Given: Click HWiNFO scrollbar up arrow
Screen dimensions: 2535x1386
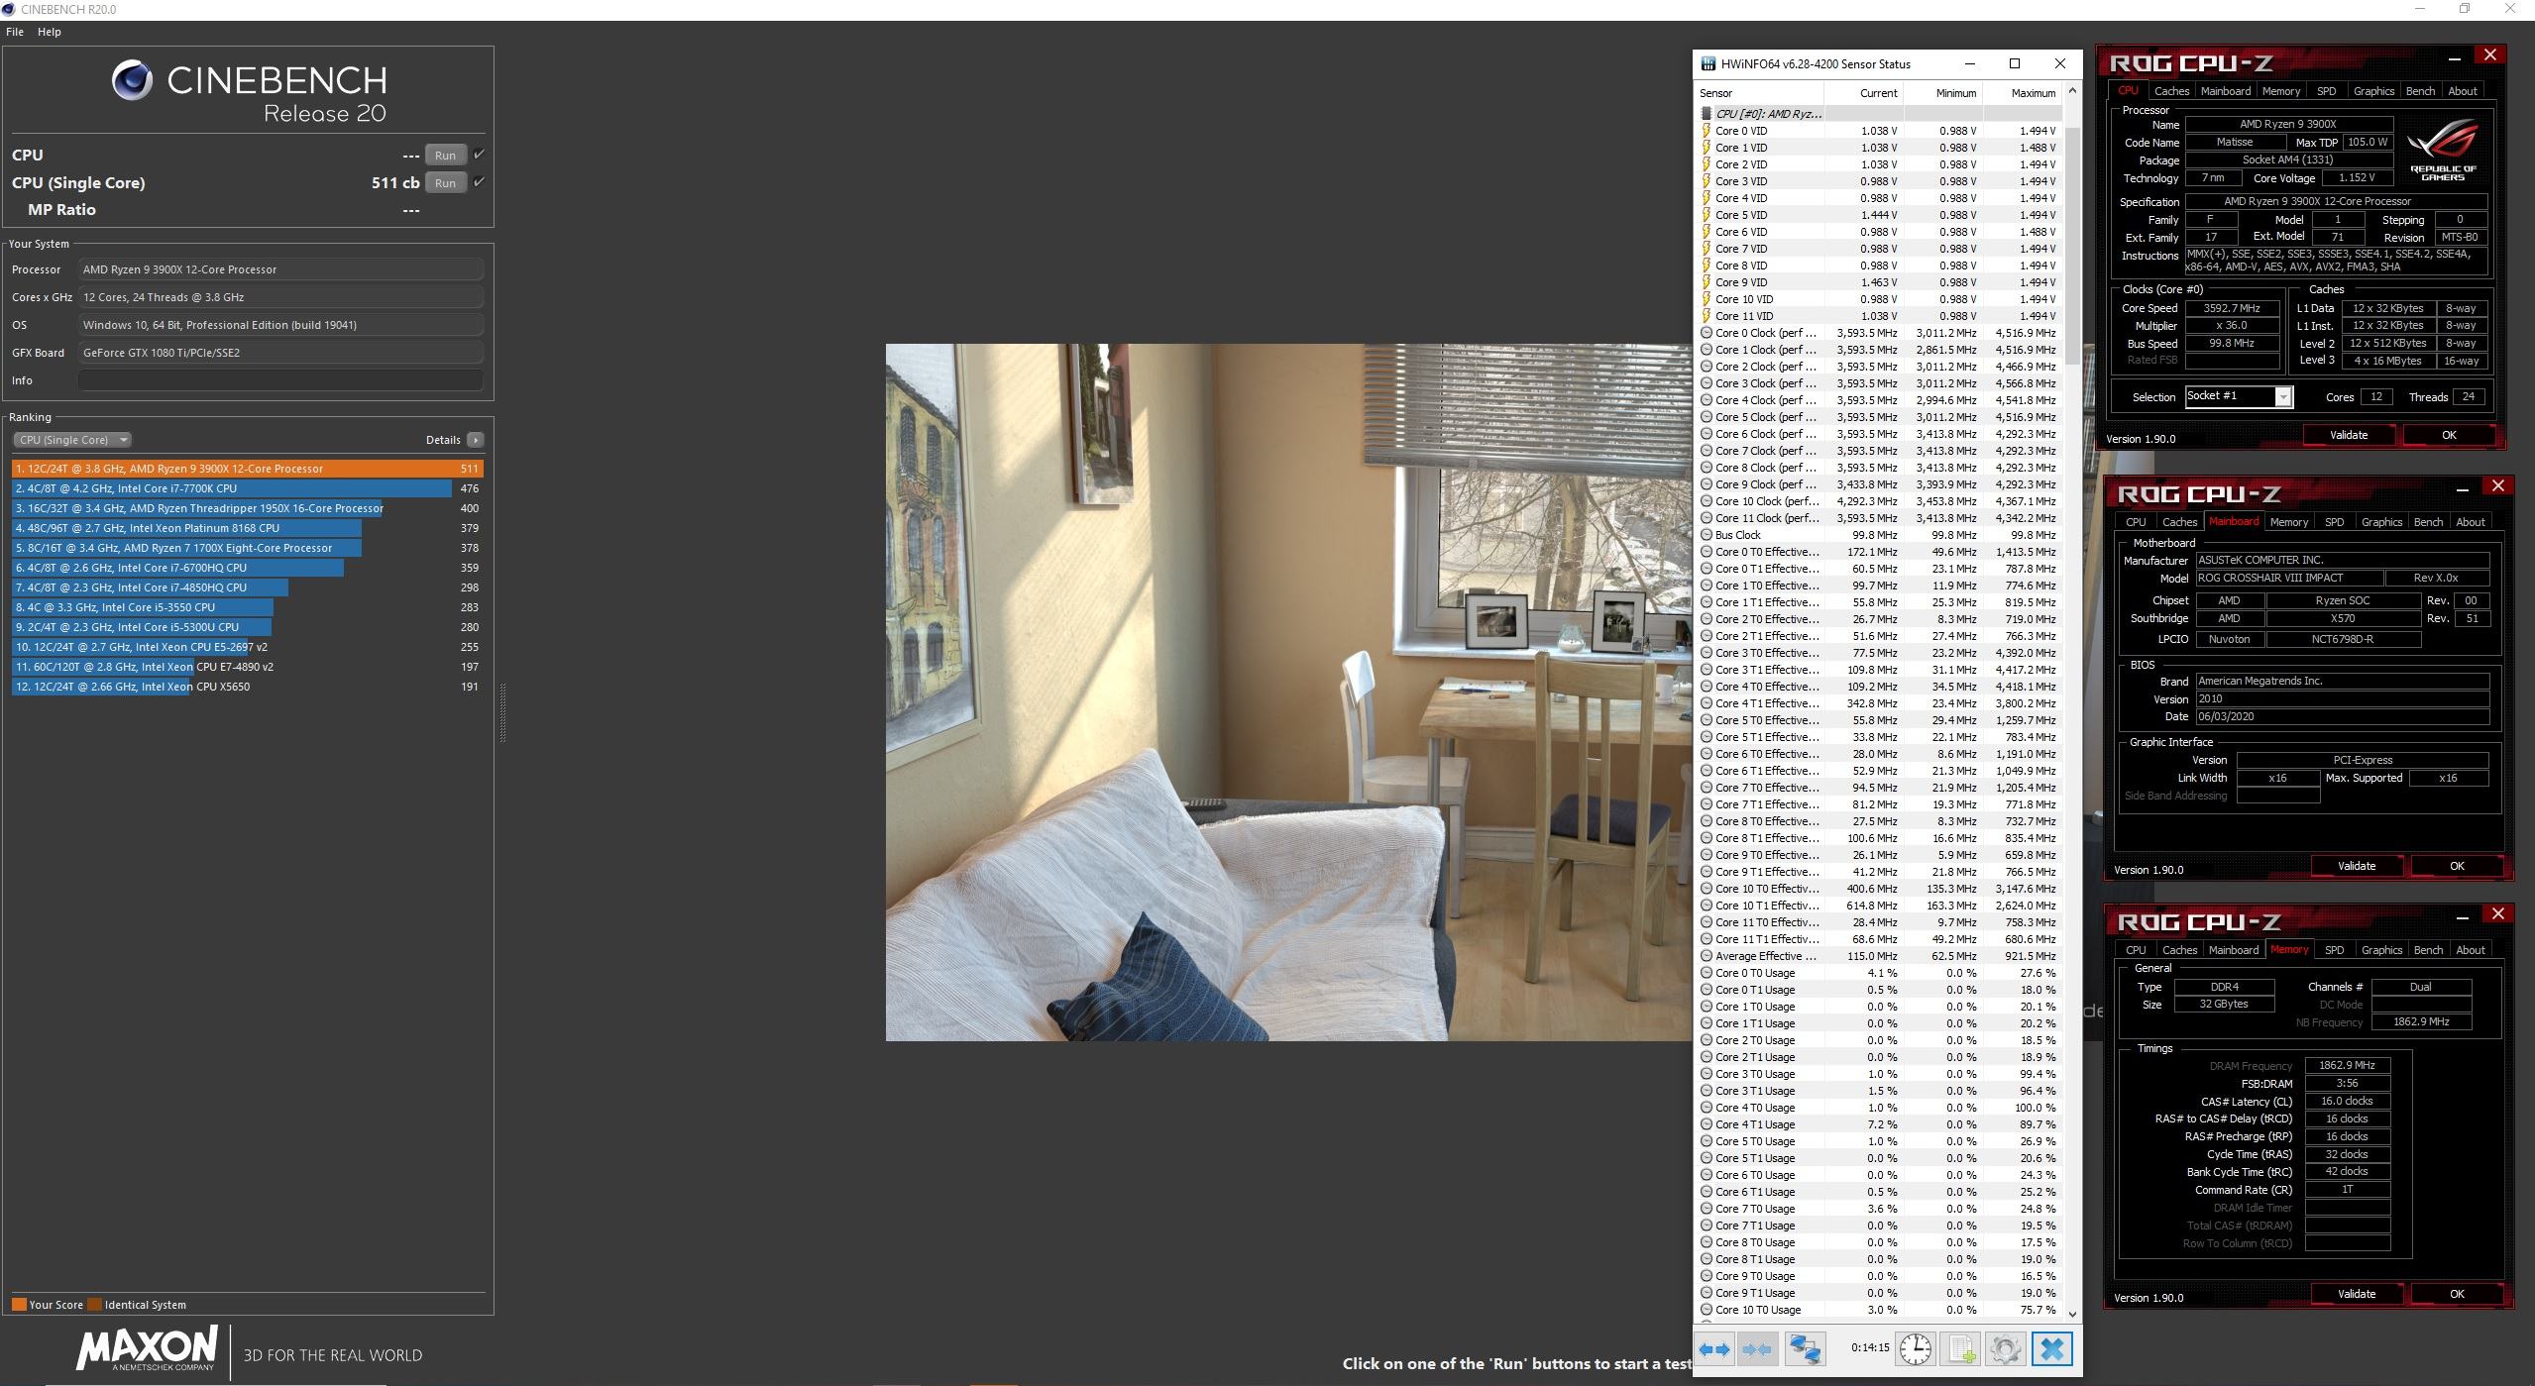Looking at the screenshot, I should click(x=2072, y=93).
